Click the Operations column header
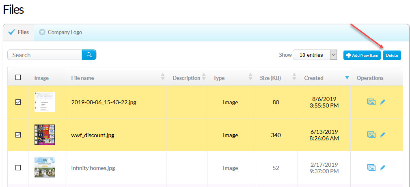This screenshot has height=187, width=410. tap(370, 78)
